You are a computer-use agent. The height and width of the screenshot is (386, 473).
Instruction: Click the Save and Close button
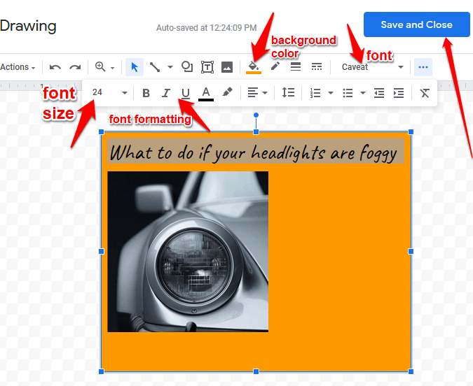(416, 24)
